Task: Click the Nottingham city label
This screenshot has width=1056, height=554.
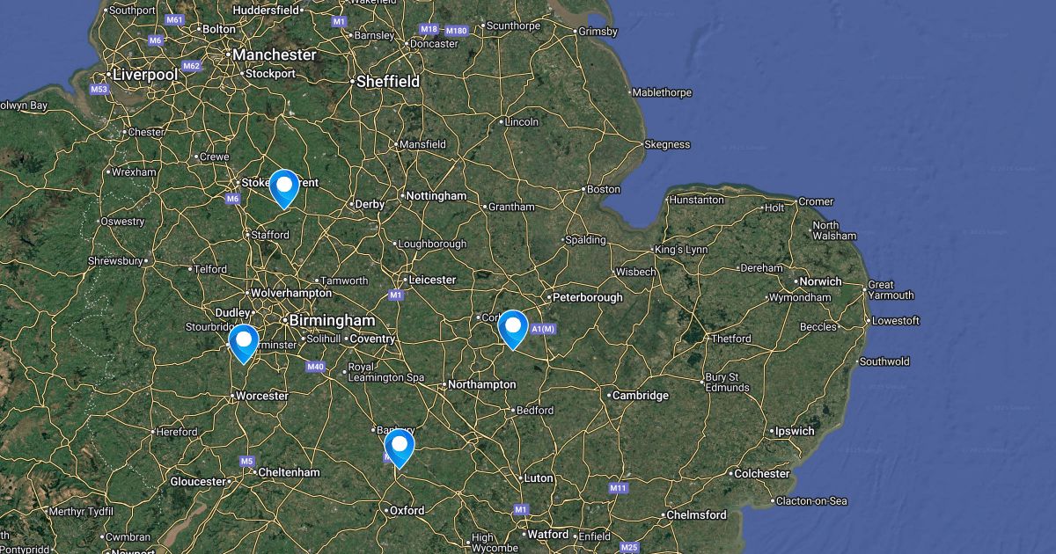Action: (437, 195)
